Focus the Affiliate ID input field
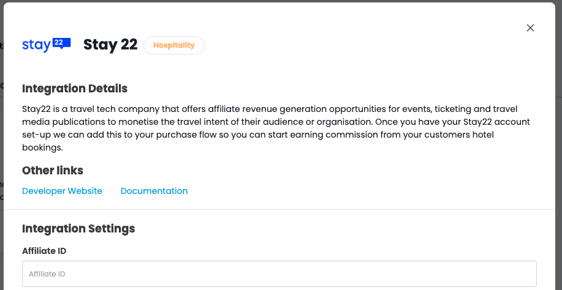This screenshot has height=290, width=562. [x=279, y=274]
